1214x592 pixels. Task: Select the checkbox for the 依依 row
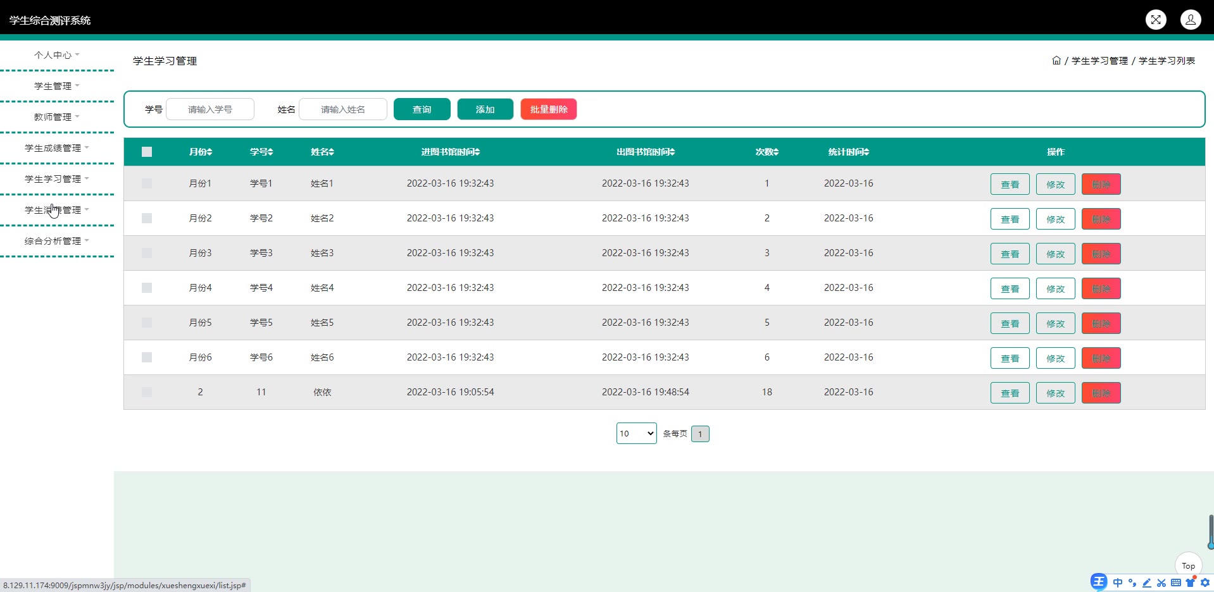147,392
